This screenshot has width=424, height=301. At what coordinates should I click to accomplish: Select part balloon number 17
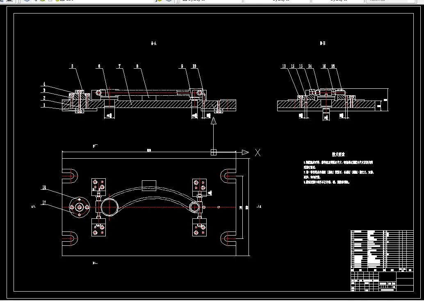(x=44, y=203)
